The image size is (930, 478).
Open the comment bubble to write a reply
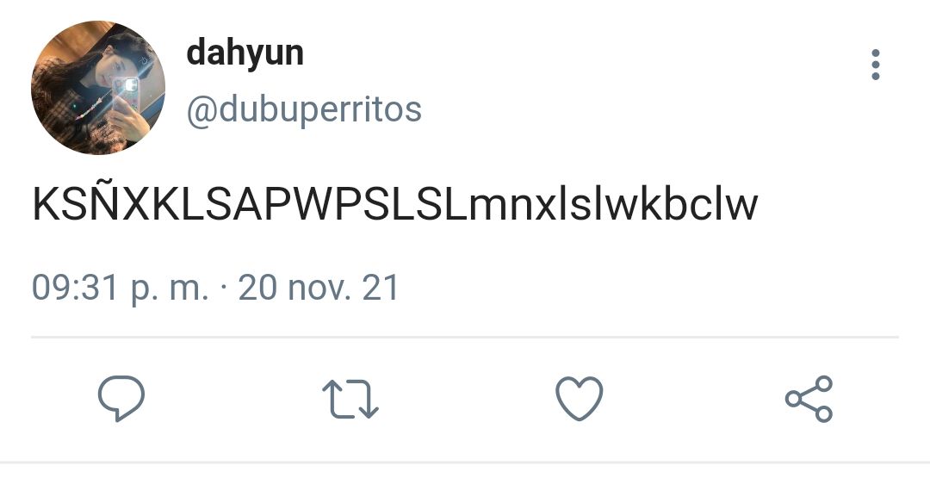click(x=121, y=399)
